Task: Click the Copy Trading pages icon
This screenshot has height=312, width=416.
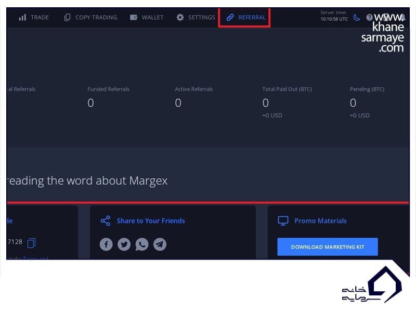Action: (x=67, y=18)
